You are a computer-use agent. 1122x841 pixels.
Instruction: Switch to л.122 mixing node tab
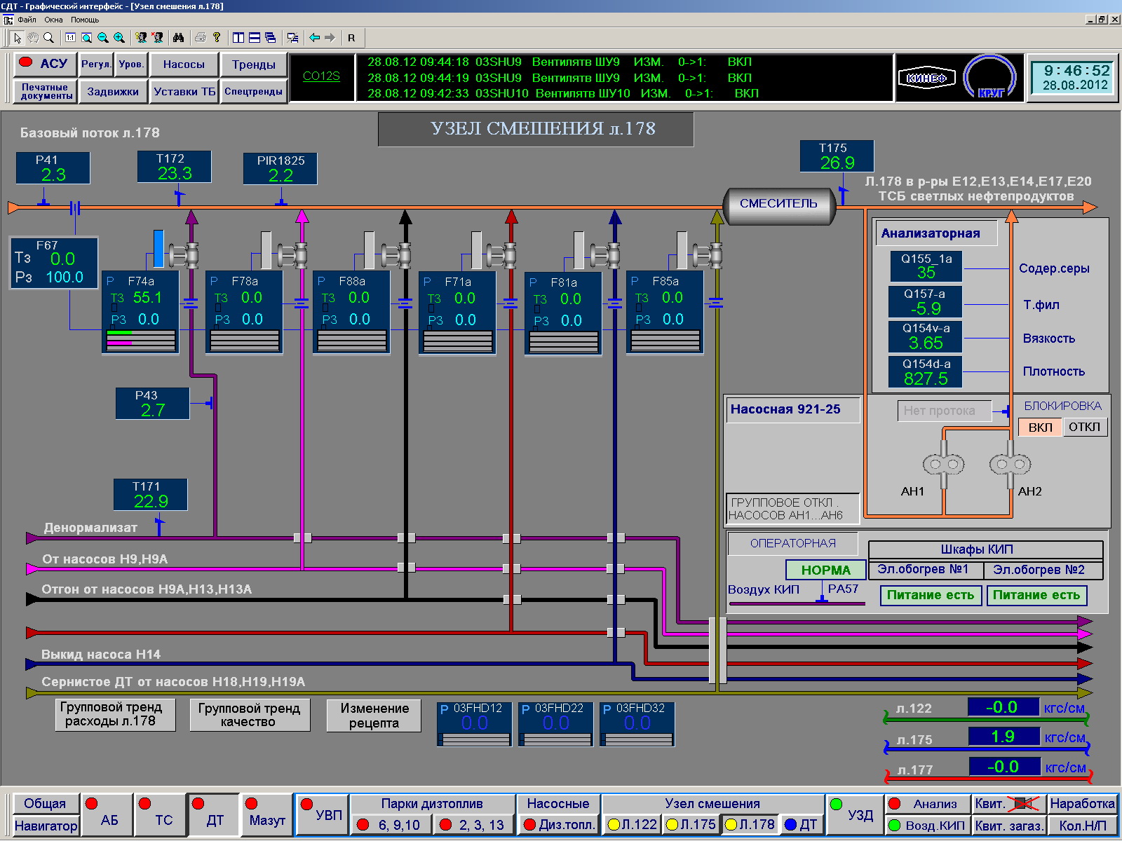point(632,825)
